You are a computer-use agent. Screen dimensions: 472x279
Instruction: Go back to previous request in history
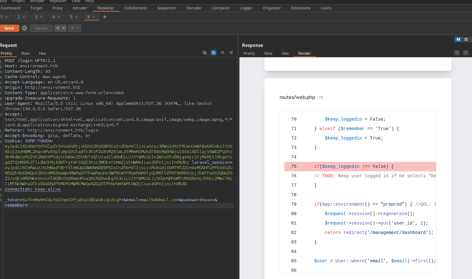pos(58,28)
